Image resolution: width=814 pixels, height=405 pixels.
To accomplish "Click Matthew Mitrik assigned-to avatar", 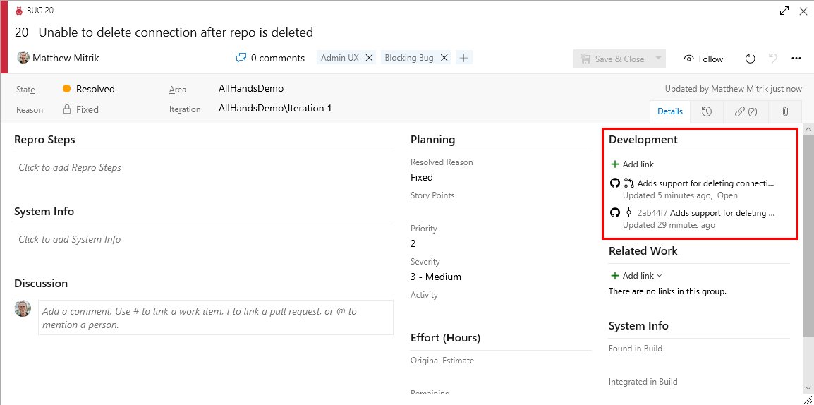I will (x=23, y=57).
